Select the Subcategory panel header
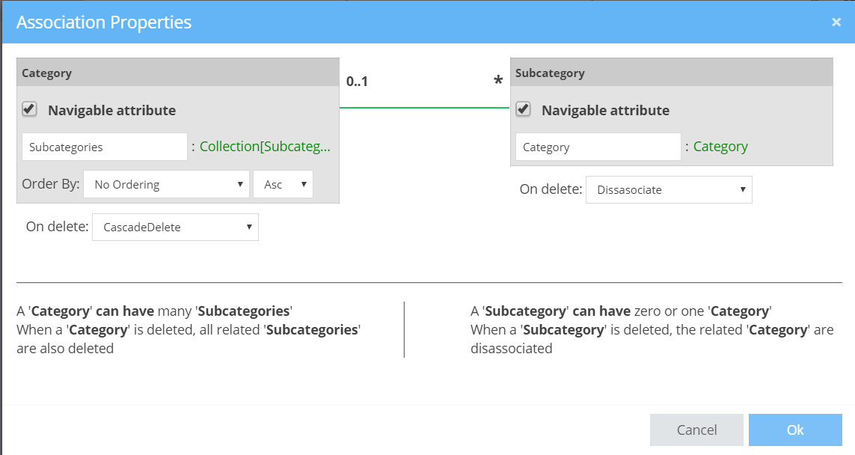The image size is (855, 455). coord(671,72)
